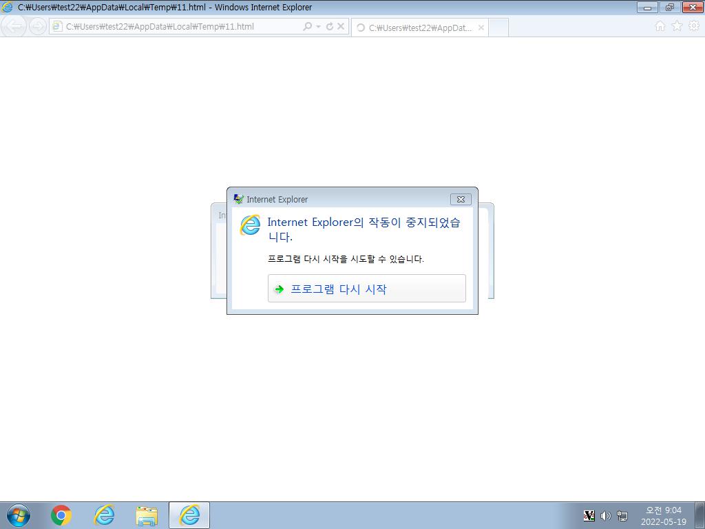Click the Internet Explorer logo in the crash dialog
The height and width of the screenshot is (529, 705).
[x=250, y=225]
